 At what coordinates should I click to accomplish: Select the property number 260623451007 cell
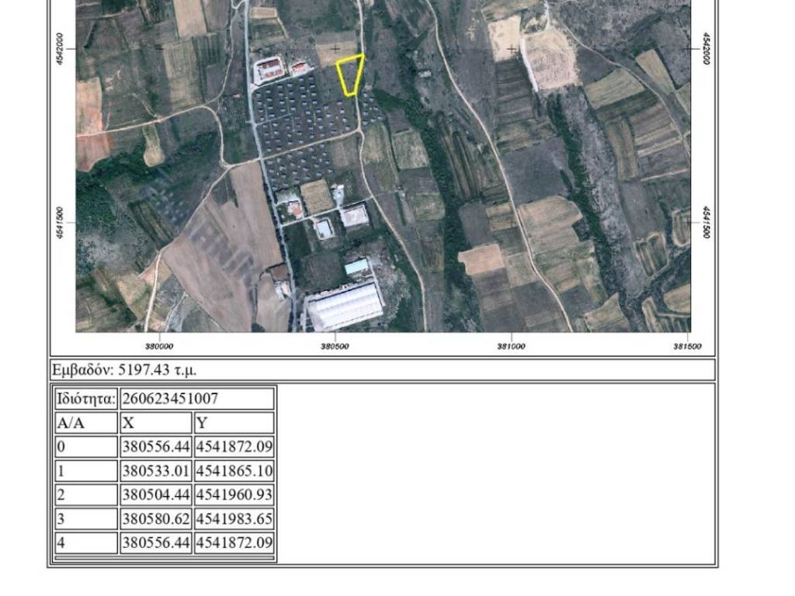(196, 399)
